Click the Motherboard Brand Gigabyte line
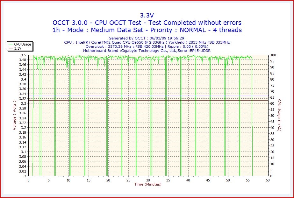294x198 pixels. pos(147,51)
